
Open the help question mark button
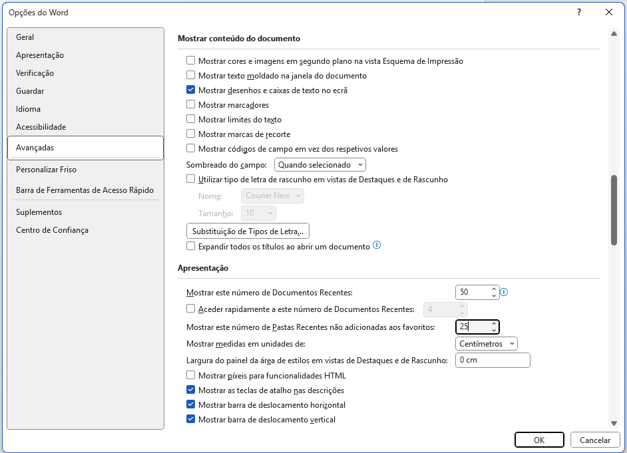[579, 12]
